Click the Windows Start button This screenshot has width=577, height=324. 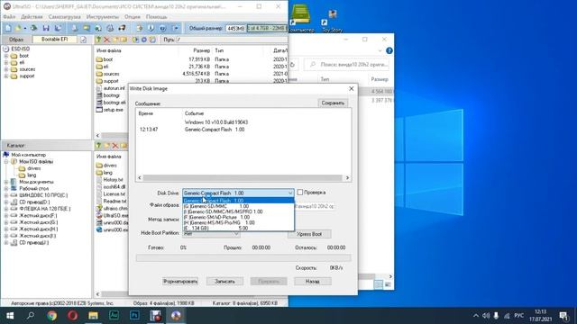point(10,316)
